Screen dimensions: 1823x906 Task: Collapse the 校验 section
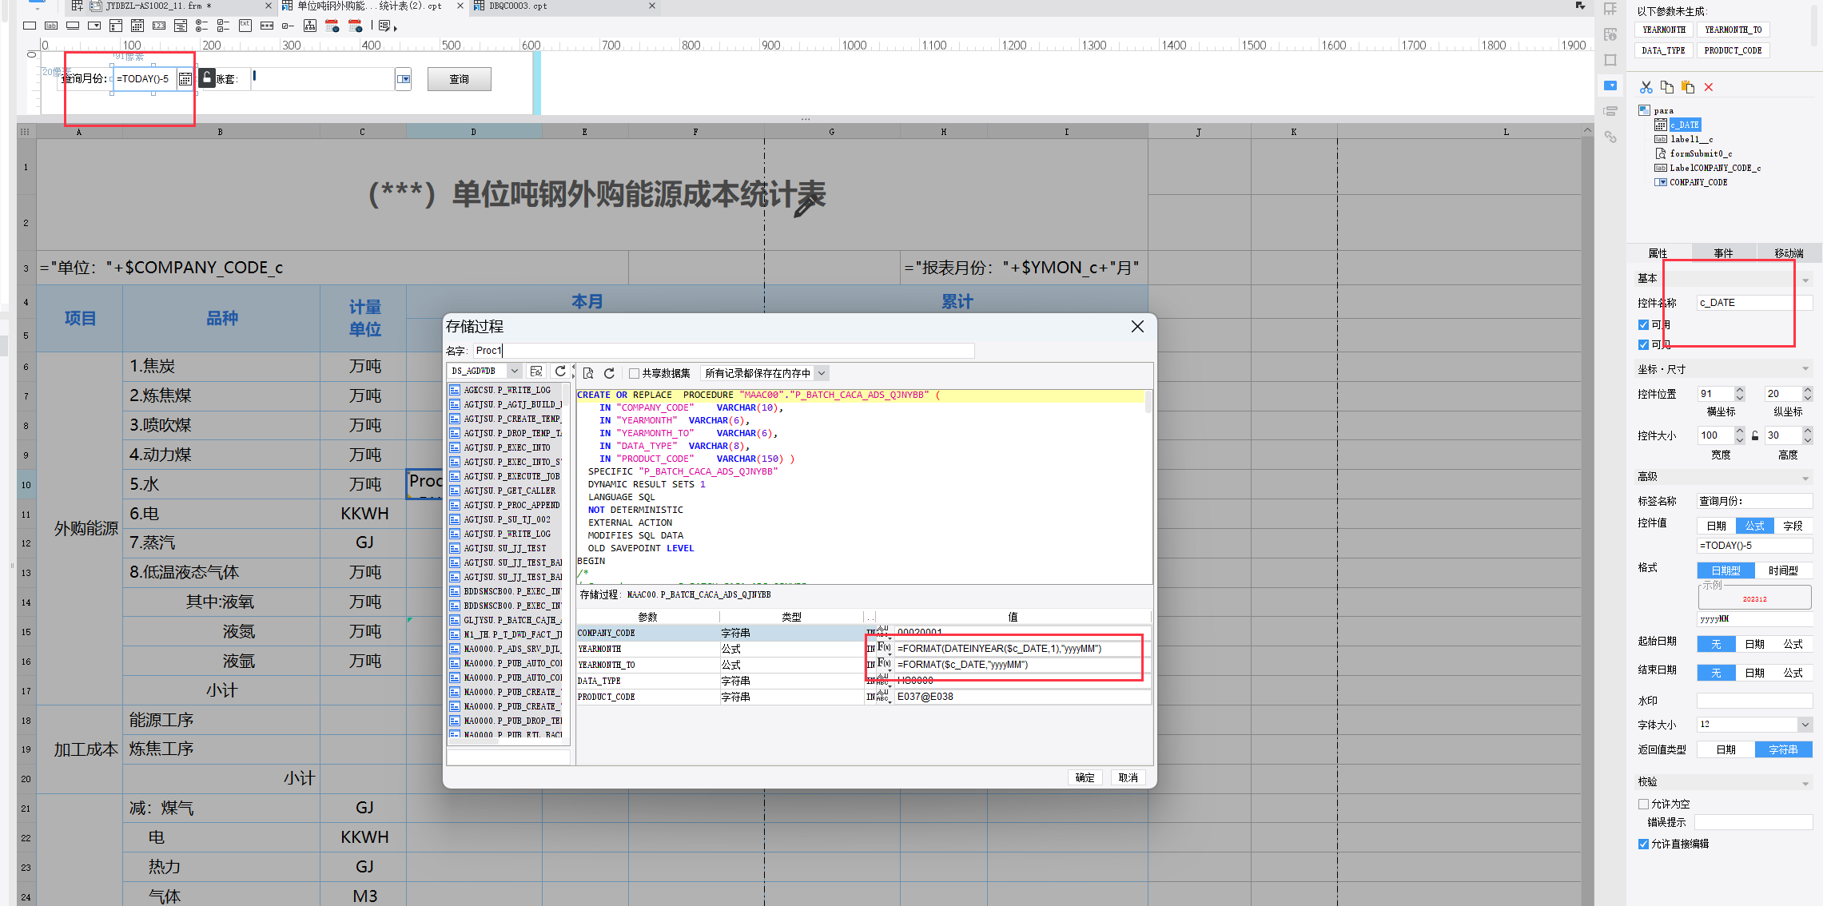coord(1805,783)
